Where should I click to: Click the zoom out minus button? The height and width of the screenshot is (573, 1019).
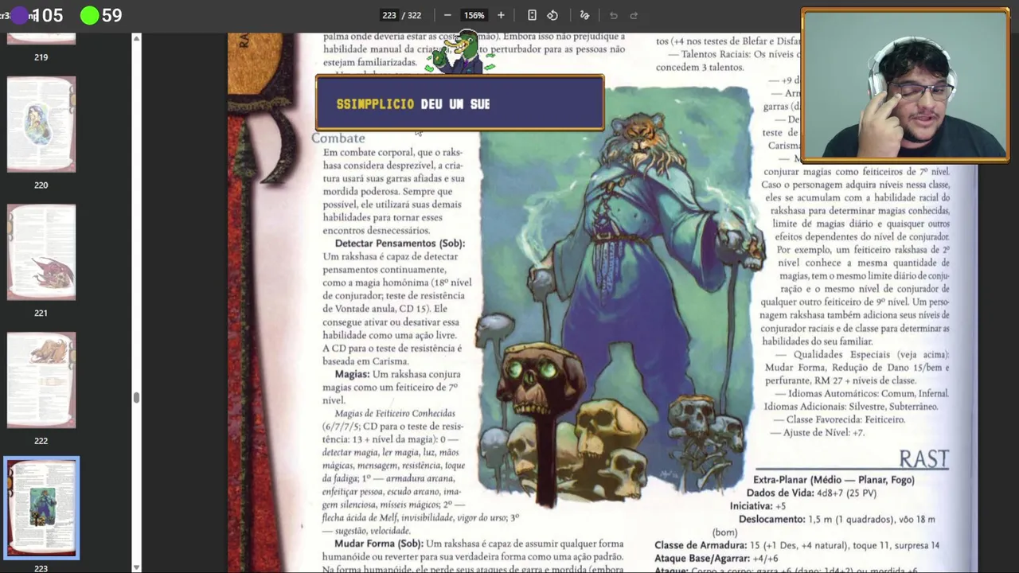point(447,15)
